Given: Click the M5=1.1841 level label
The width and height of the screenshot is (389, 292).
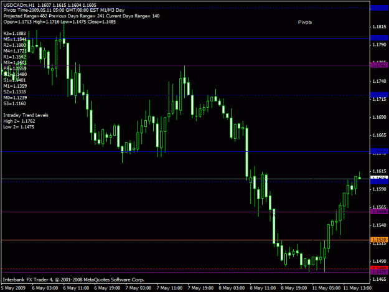Looking at the screenshot, I should click(x=15, y=39).
